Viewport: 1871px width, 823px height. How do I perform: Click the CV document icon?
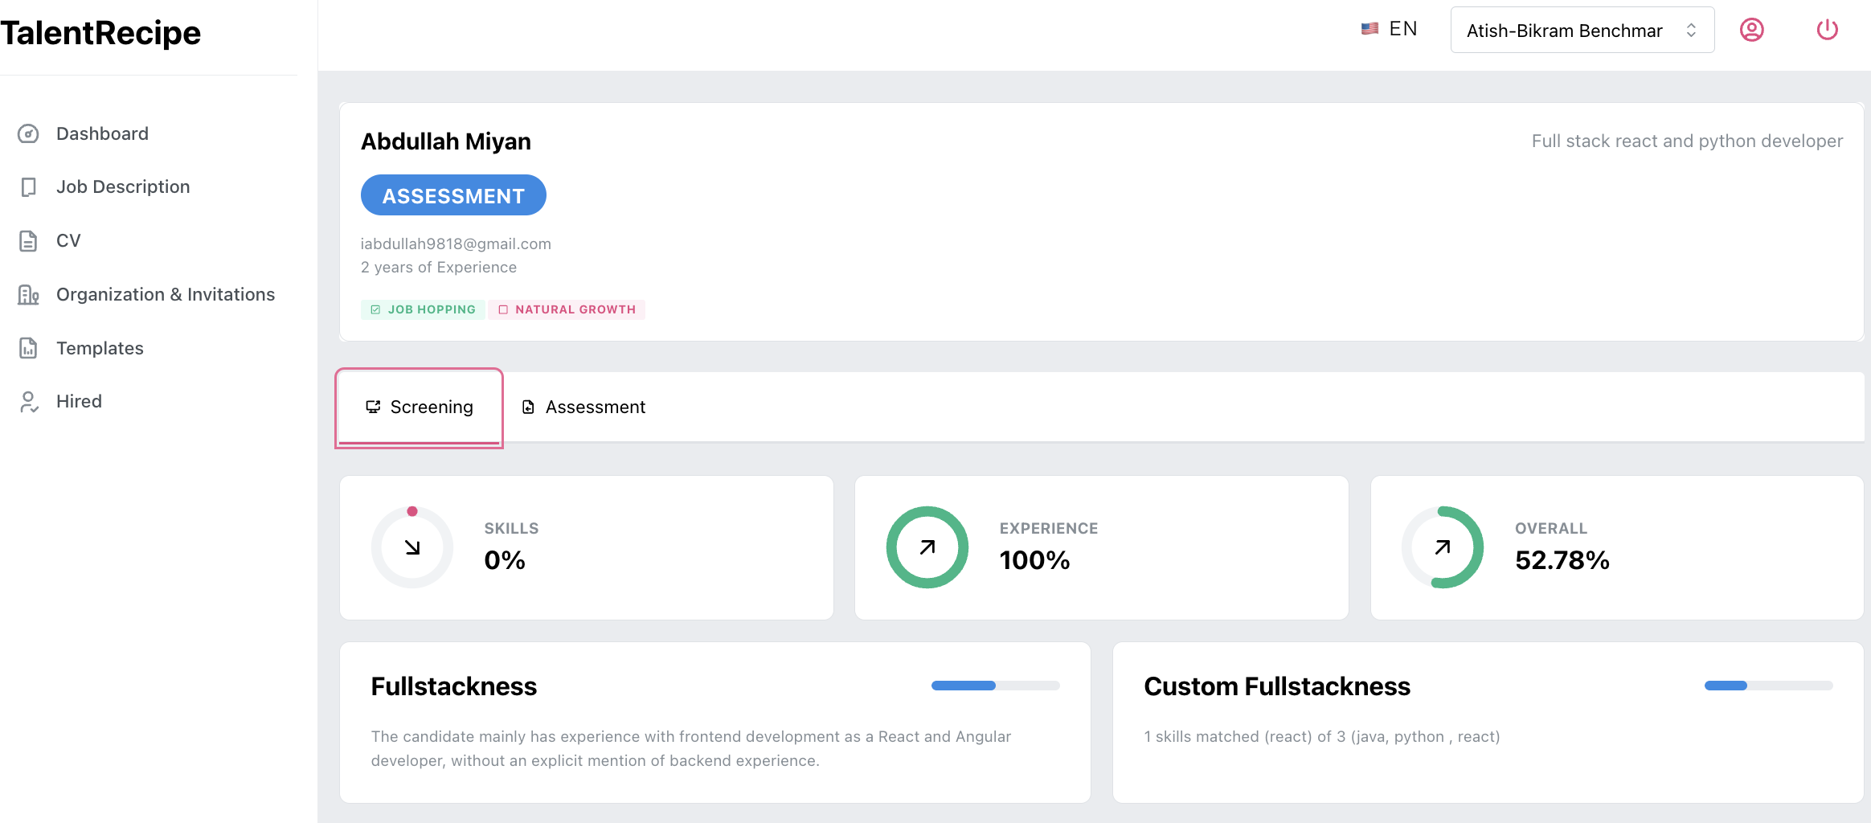click(28, 241)
